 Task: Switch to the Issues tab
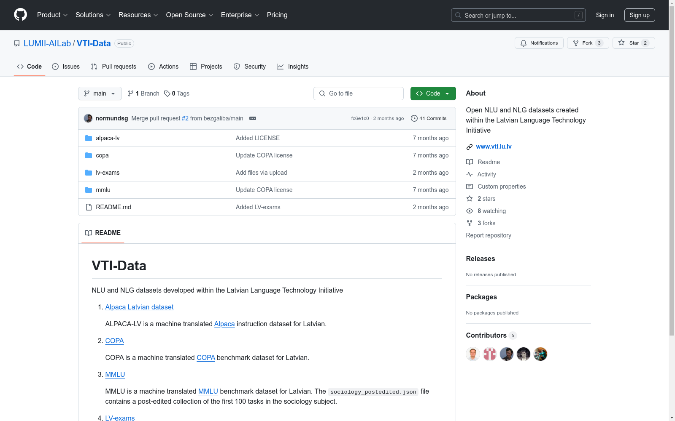(x=66, y=67)
